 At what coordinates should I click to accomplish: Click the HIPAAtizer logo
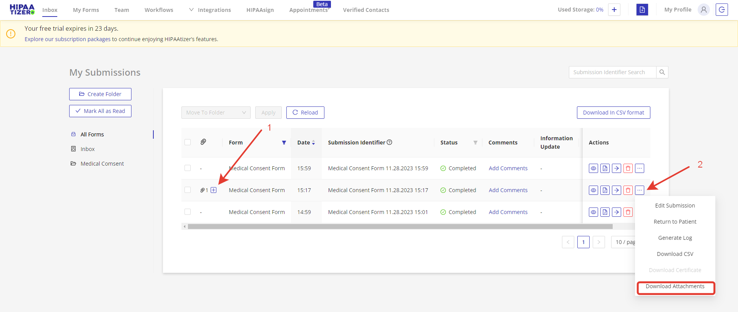coord(22,10)
